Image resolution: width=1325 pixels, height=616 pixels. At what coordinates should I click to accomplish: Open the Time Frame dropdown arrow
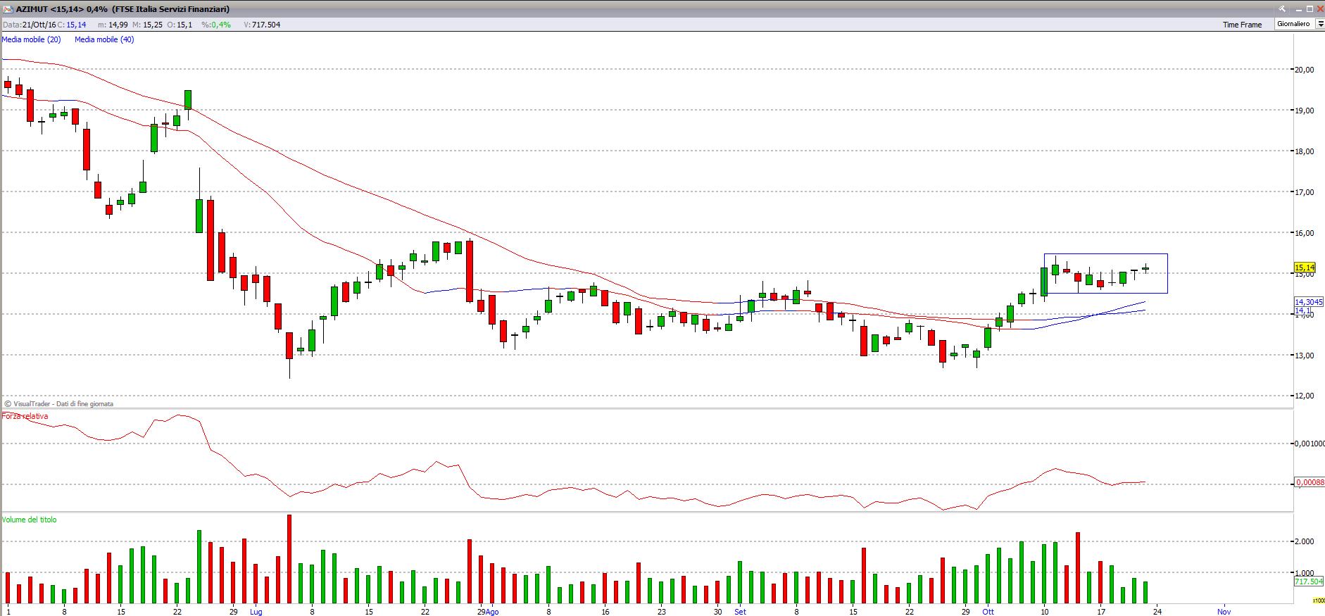coord(1319,24)
